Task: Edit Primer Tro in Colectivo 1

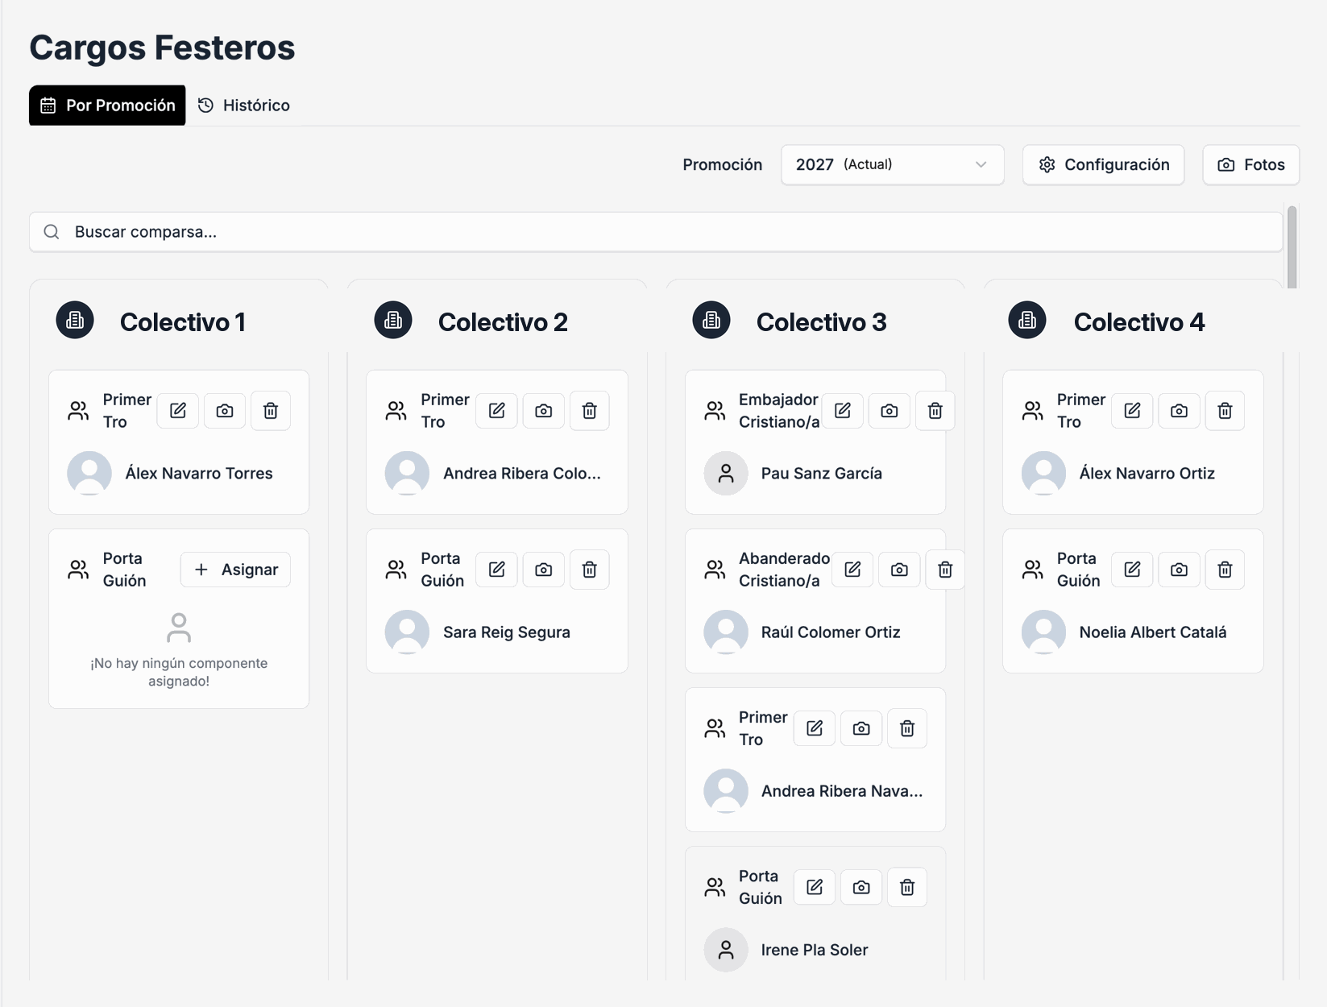Action: click(178, 411)
